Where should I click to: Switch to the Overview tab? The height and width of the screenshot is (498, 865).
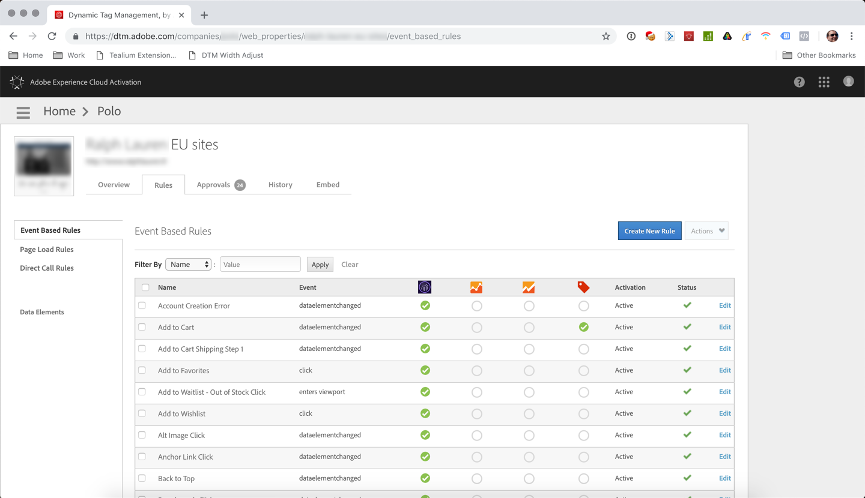tap(114, 185)
